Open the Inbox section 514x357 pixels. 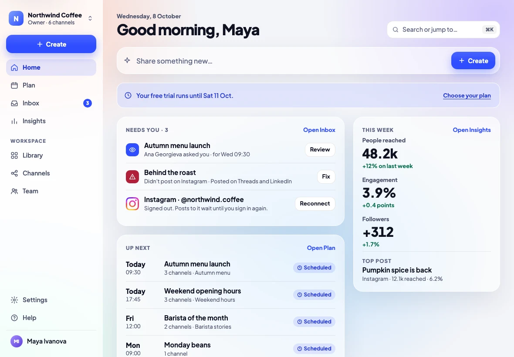51,103
